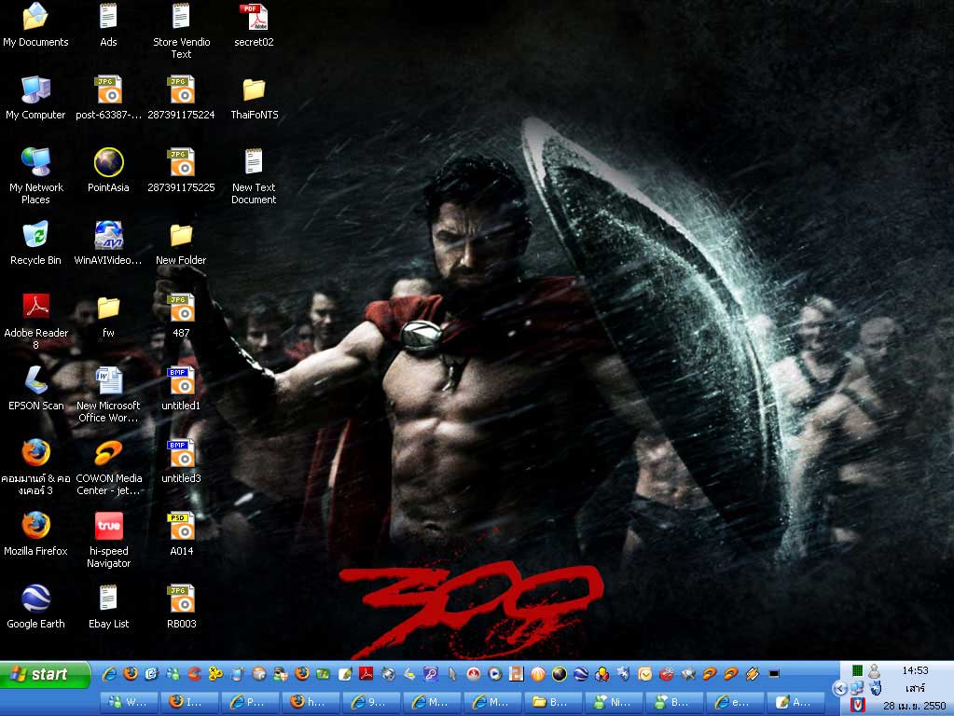The width and height of the screenshot is (954, 716).
Task: Switch to the 'A…' taskbar window
Action: click(796, 703)
